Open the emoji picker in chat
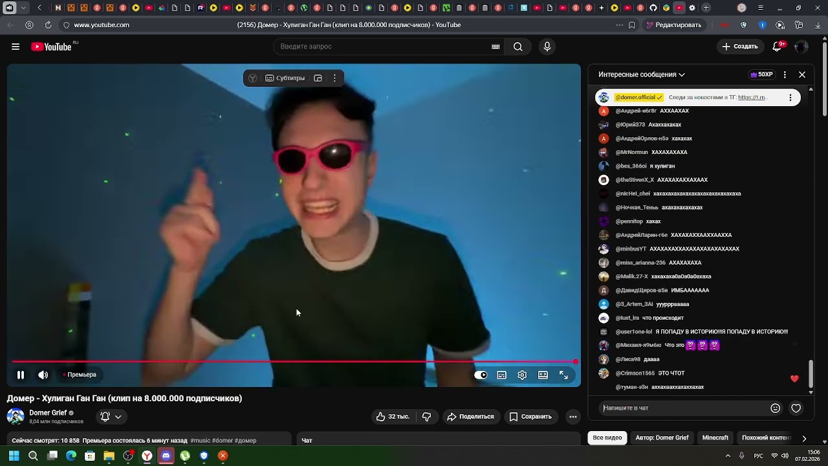Viewport: 828px width, 466px height. 776,408
